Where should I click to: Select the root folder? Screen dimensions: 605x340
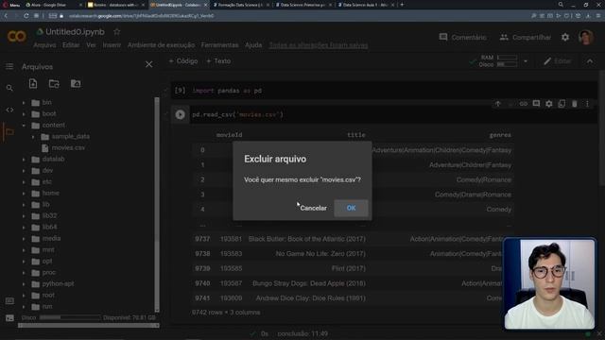coord(48,296)
